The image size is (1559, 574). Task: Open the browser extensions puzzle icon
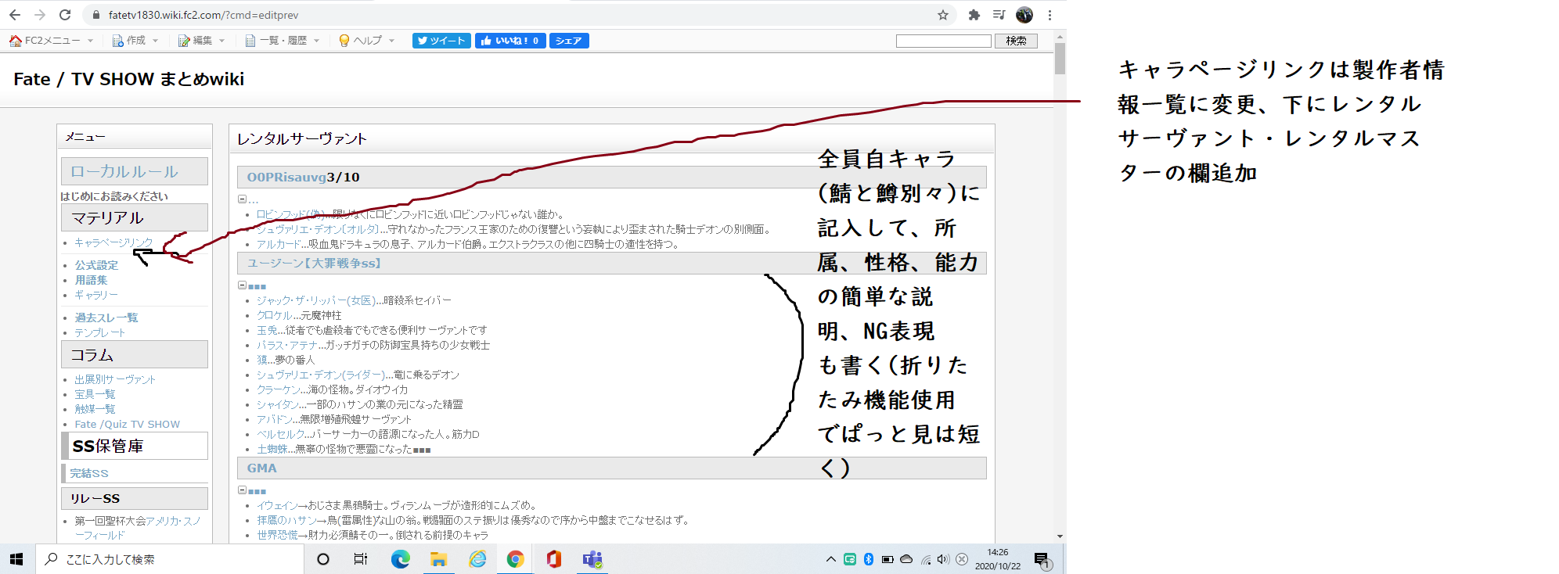coord(974,15)
